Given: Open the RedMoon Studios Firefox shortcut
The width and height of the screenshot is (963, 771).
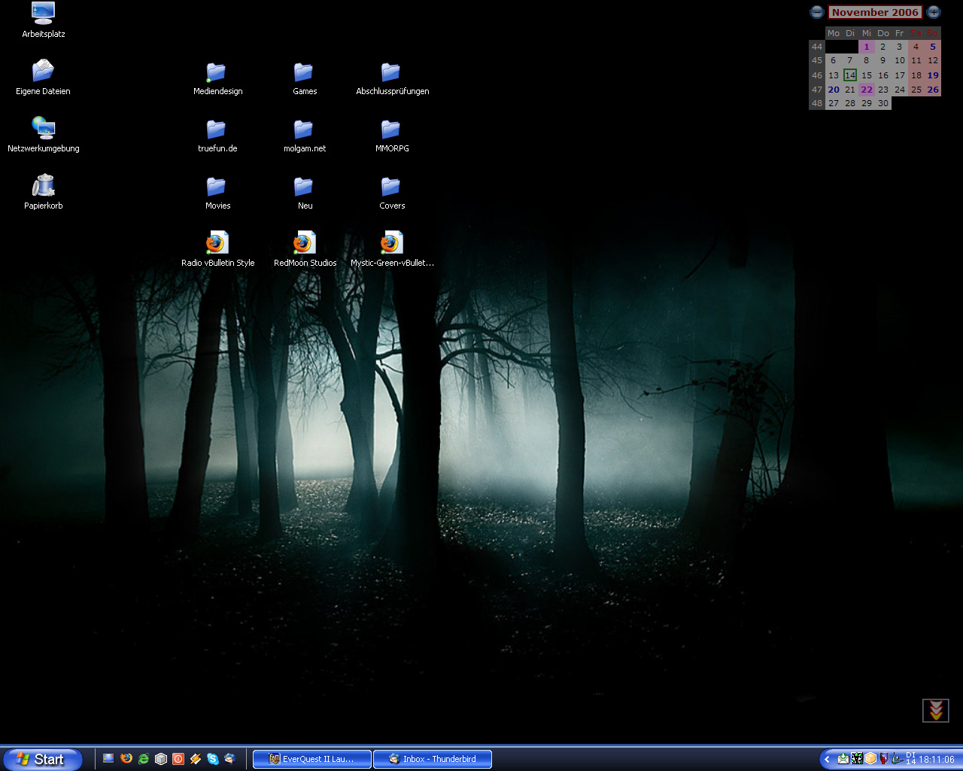Looking at the screenshot, I should 304,244.
